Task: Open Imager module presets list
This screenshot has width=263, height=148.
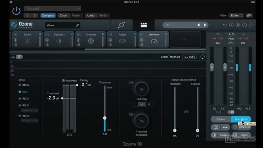Action: [110, 45]
